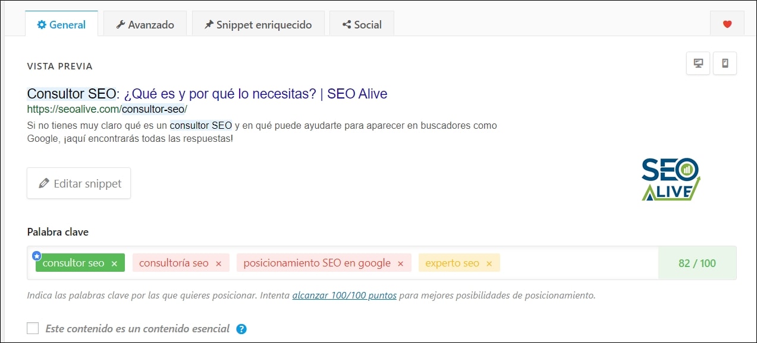Switch to the Avanzado tab
This screenshot has width=757, height=343.
(x=145, y=24)
